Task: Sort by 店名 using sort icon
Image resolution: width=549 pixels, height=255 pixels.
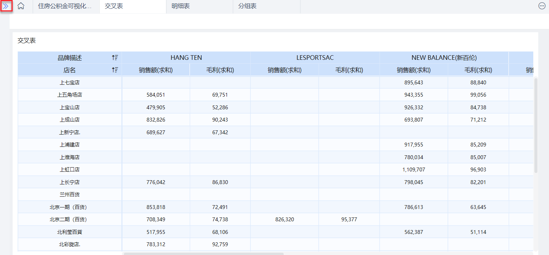Action: pos(115,70)
